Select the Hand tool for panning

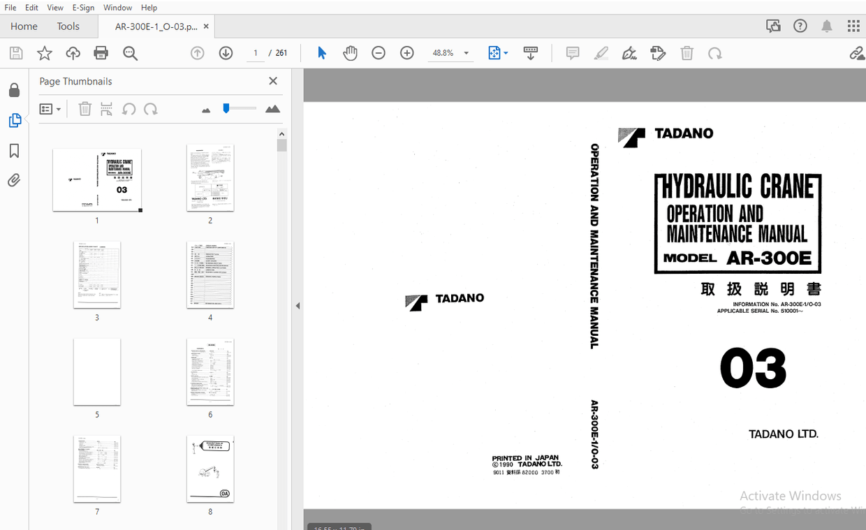coord(350,52)
